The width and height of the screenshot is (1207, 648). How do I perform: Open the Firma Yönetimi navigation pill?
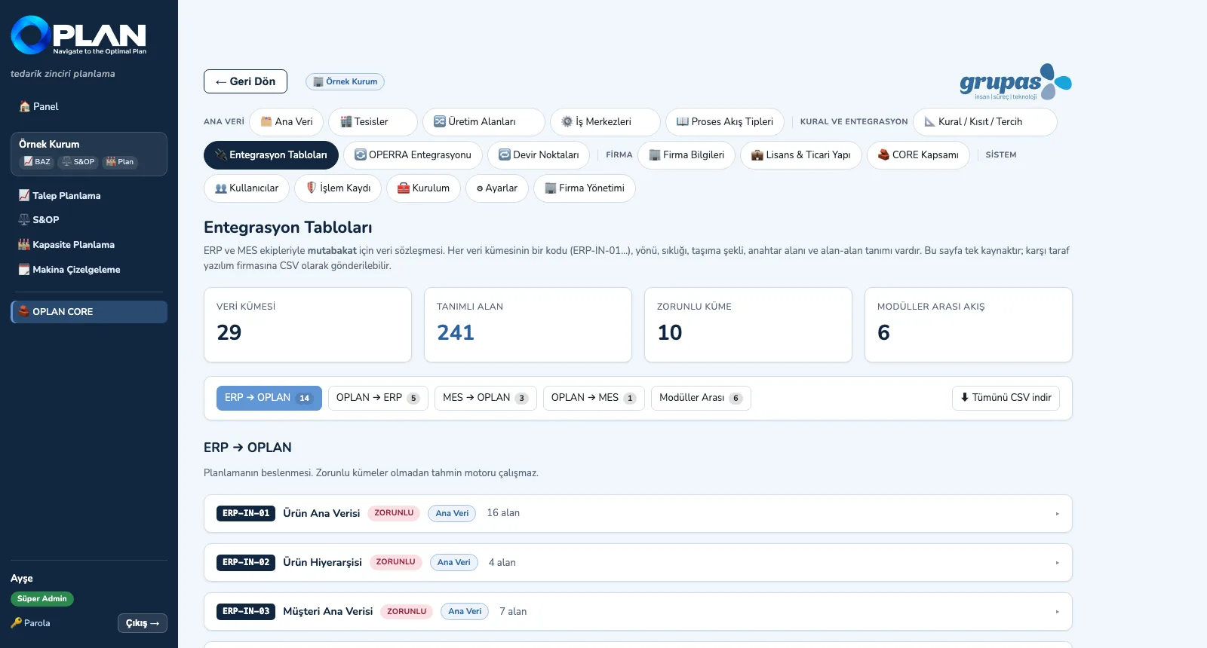click(585, 188)
